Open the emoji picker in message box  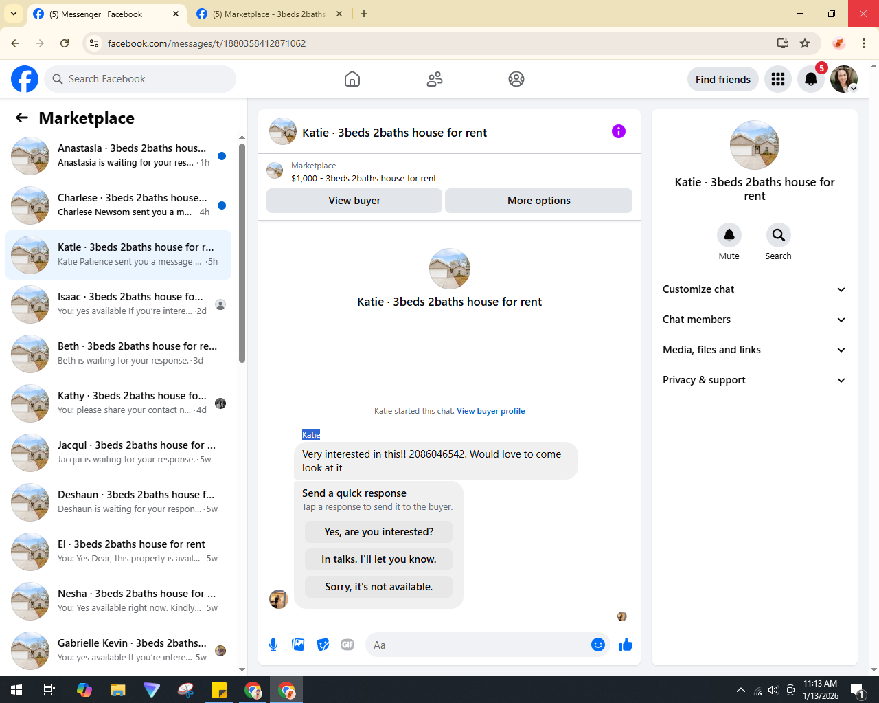pyautogui.click(x=598, y=645)
